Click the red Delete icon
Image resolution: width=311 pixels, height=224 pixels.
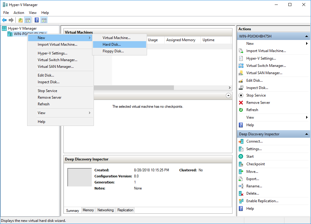(x=241, y=193)
